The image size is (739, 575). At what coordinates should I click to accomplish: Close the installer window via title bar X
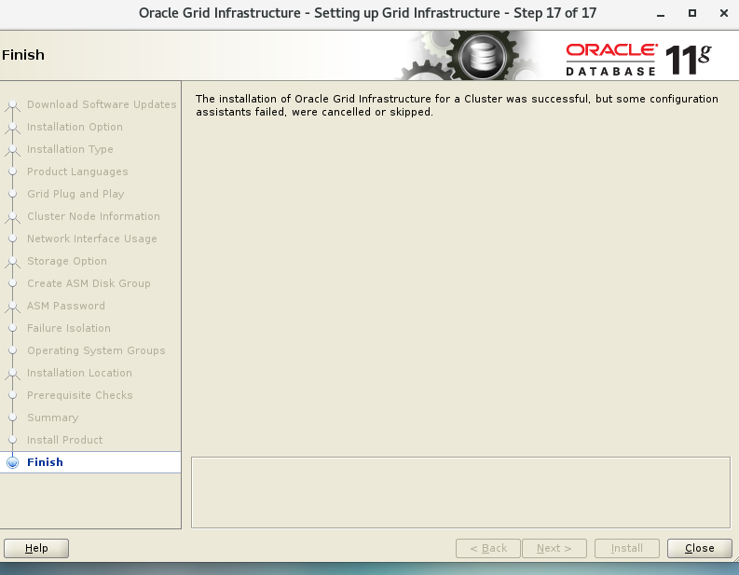click(x=724, y=13)
